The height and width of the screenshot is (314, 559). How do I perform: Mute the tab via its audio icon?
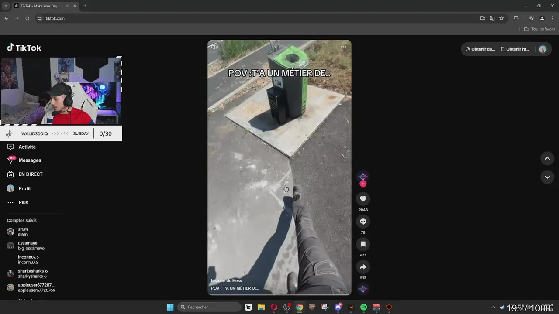pos(67,6)
